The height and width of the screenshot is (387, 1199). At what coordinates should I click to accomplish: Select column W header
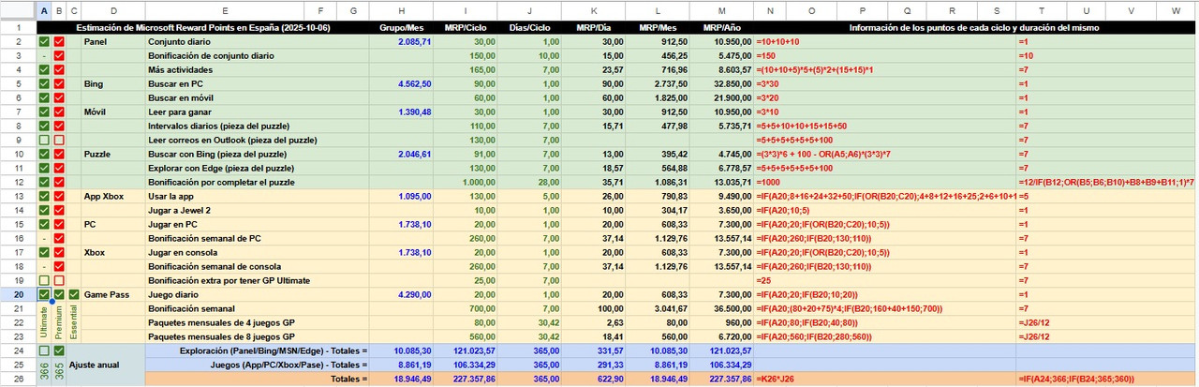pyautogui.click(x=1176, y=10)
